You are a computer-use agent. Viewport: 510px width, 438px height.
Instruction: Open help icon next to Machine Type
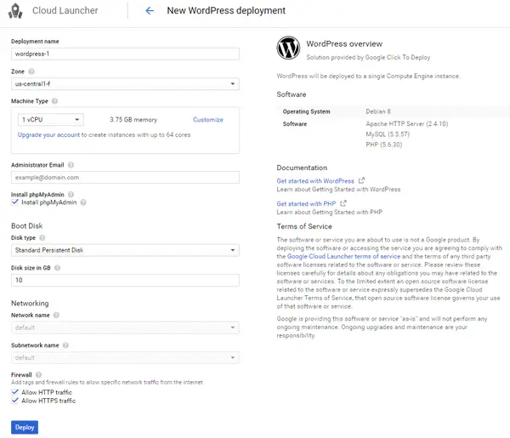(x=55, y=101)
